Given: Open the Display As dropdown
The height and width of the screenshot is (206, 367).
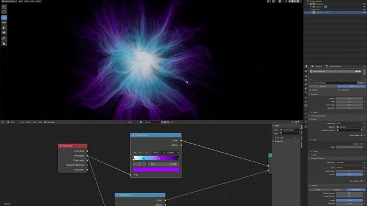Looking at the screenshot, I should [349, 163].
